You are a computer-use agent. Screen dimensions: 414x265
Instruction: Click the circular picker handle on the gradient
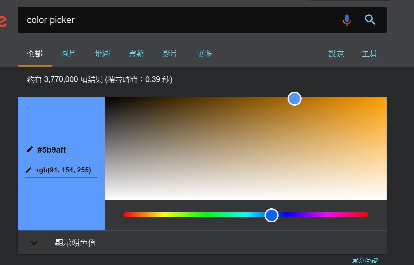295,99
